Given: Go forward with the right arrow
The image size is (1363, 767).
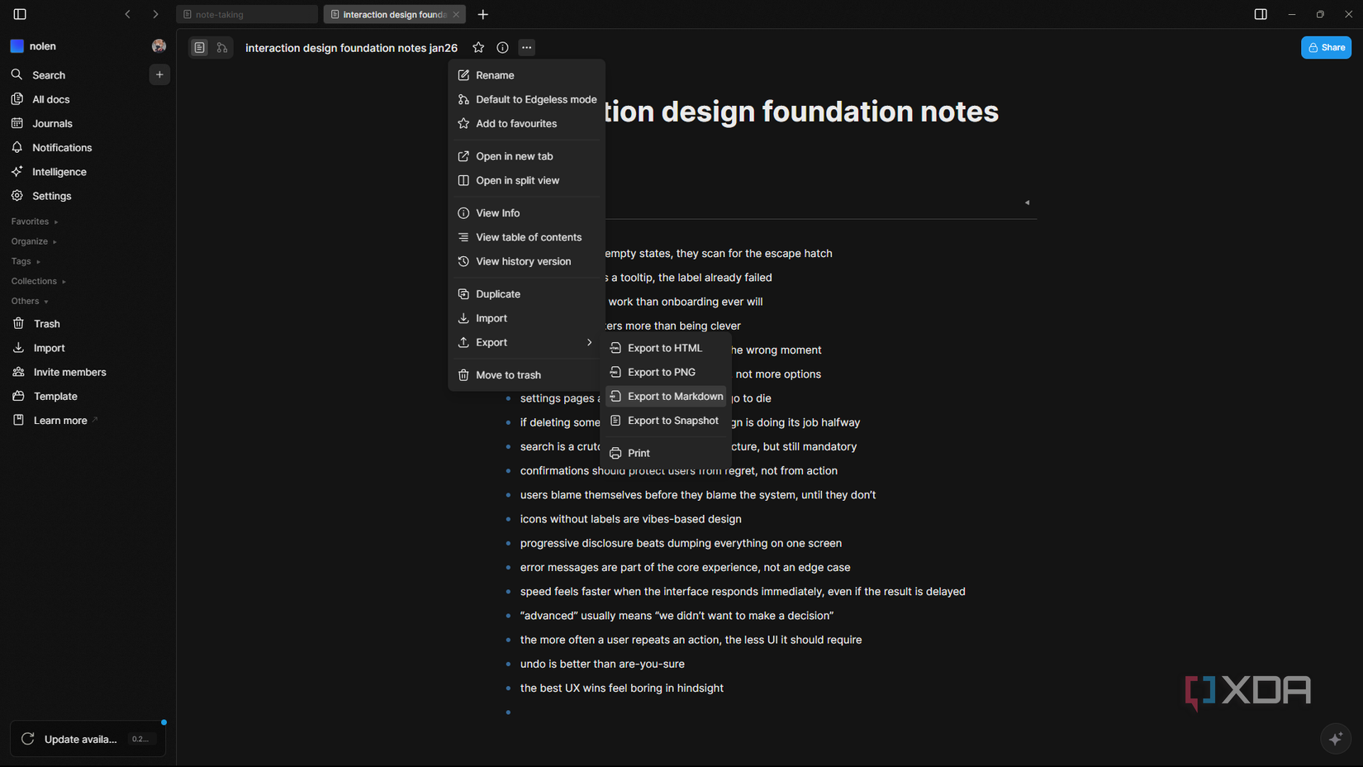Looking at the screenshot, I should [x=155, y=14].
